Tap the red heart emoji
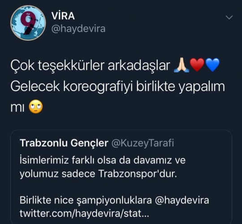The image size is (242, 224). click(197, 65)
